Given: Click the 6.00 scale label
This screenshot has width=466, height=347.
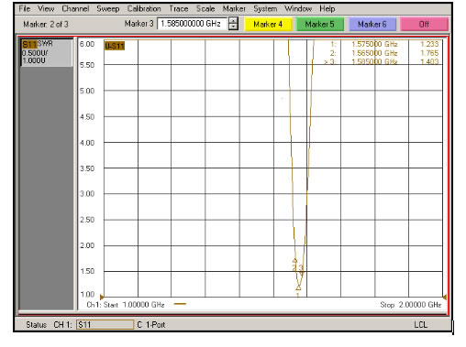Looking at the screenshot, I should [x=87, y=44].
